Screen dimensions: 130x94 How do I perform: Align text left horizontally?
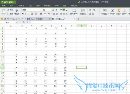[x=61, y=14]
